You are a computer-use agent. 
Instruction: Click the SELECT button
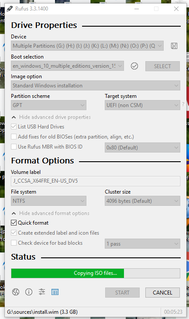(162, 66)
